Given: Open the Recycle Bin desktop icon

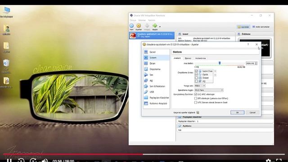Looking at the screenshot, I should 6,66.
